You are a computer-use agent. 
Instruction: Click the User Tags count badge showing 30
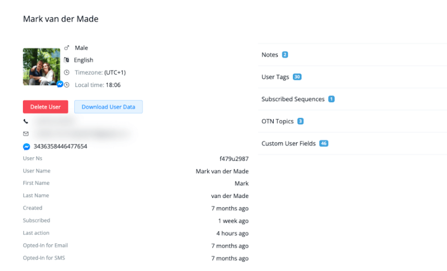tap(297, 77)
